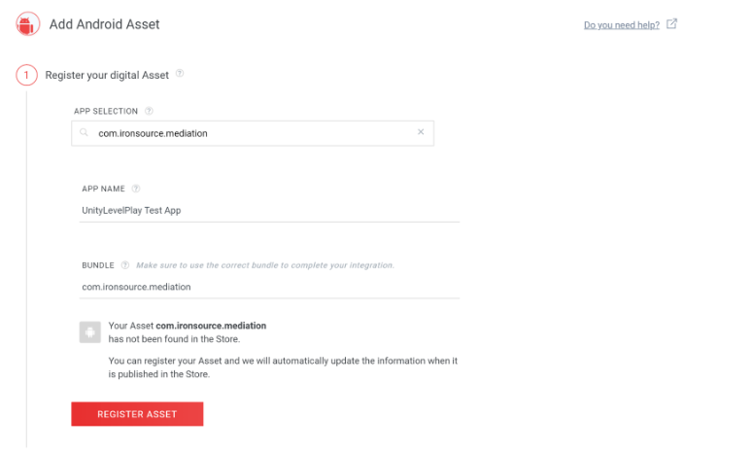
Task: Click the search magnifier in App Selection
Action: 85,132
